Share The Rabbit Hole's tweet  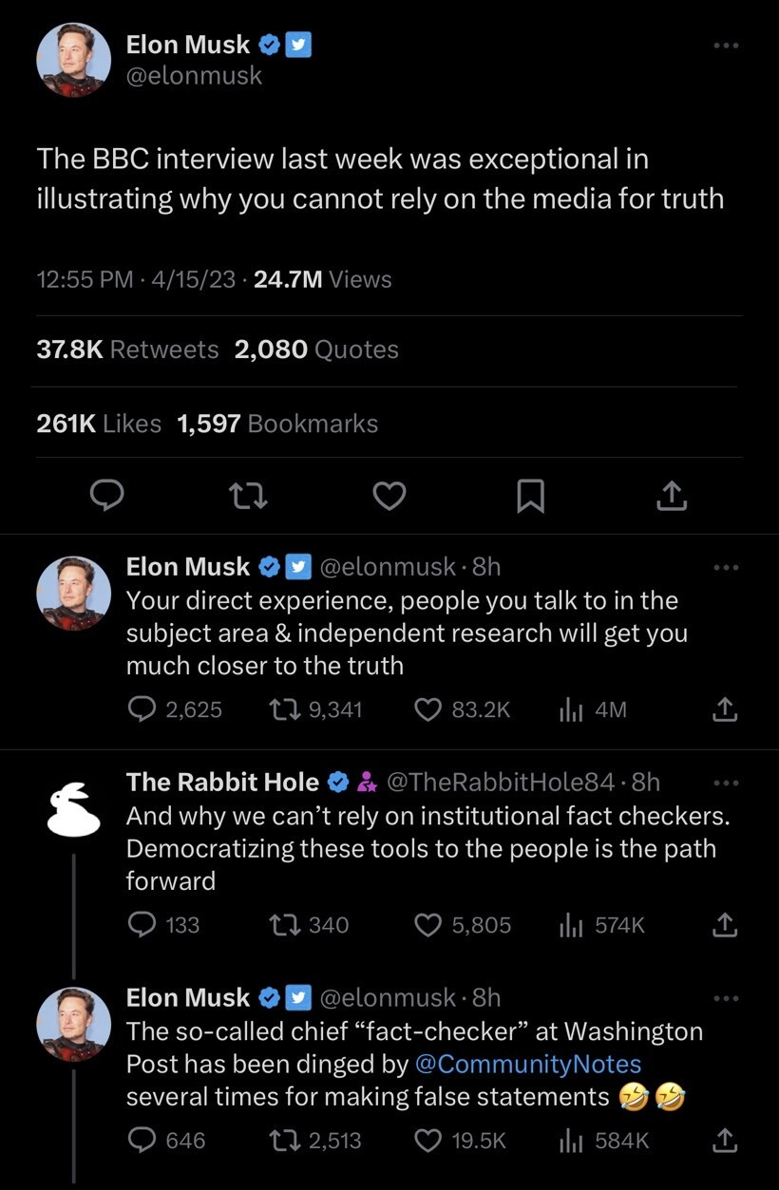(x=724, y=924)
